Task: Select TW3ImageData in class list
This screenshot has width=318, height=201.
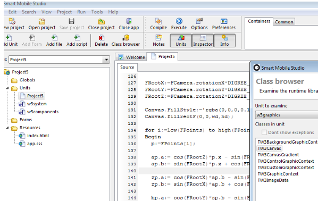Action: point(273,180)
